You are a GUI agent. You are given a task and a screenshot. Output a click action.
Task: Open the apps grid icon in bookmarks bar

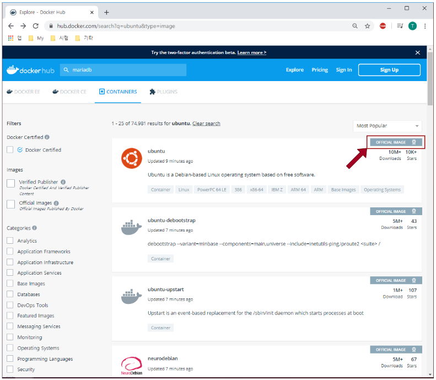tap(10, 38)
